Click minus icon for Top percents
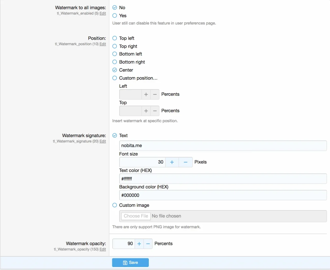This screenshot has height=270, width=330. (155, 111)
